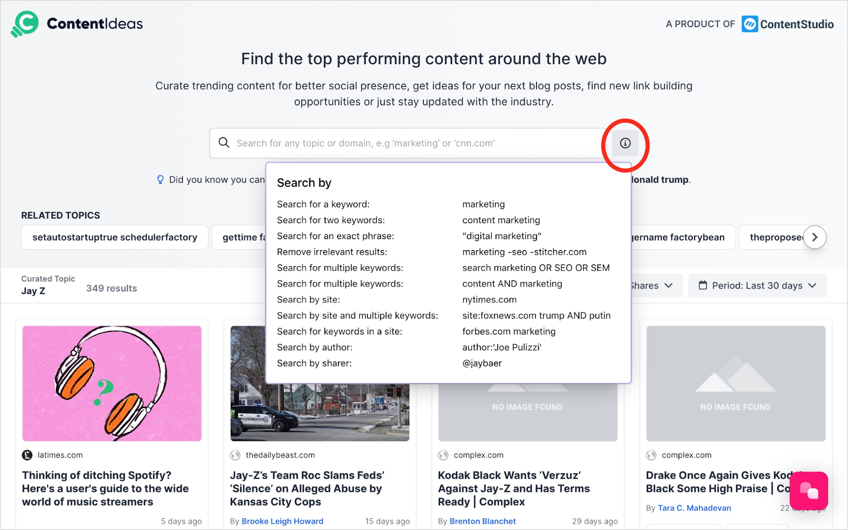Expand the Related Topics right arrow

click(x=816, y=237)
